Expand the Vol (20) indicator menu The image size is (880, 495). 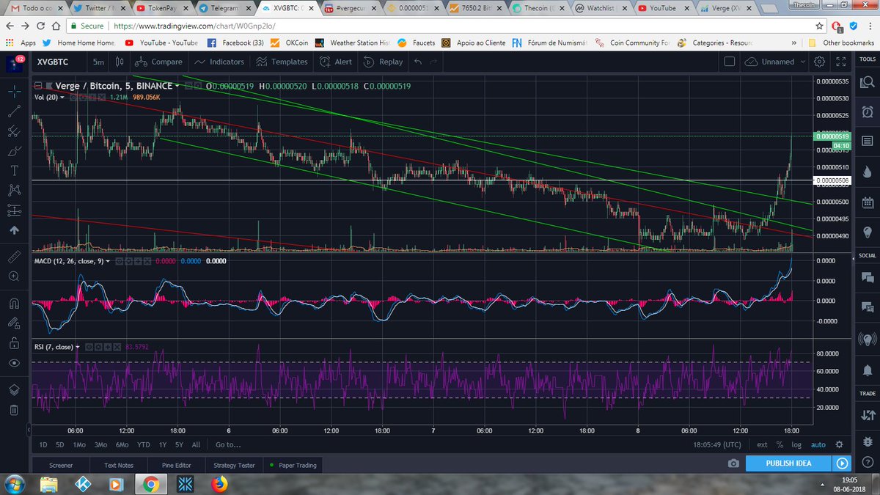(x=62, y=97)
